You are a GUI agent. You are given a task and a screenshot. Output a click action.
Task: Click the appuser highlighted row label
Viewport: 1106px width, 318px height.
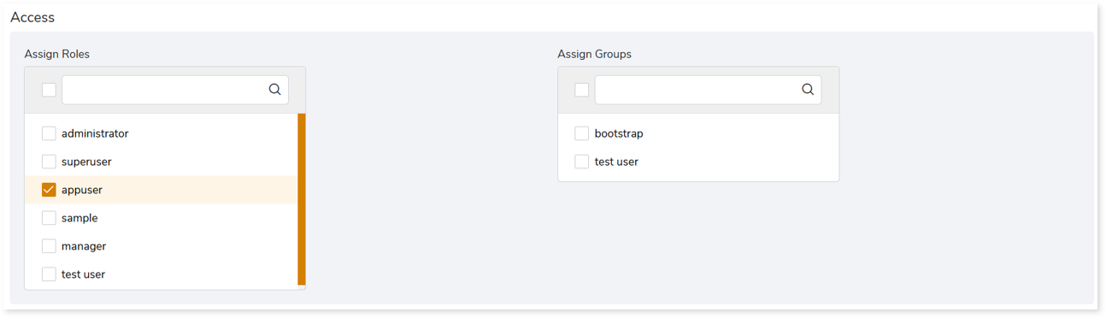click(82, 190)
